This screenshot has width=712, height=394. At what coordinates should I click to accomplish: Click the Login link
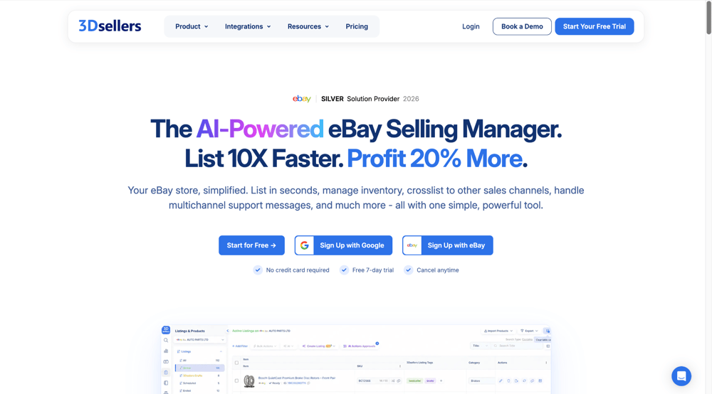click(x=471, y=26)
